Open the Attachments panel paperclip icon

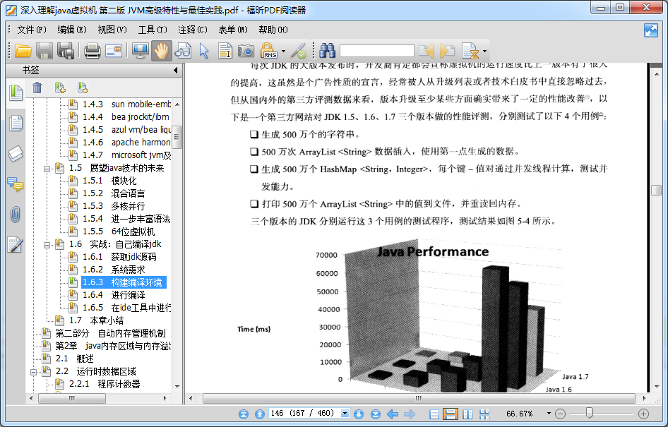[x=15, y=215]
